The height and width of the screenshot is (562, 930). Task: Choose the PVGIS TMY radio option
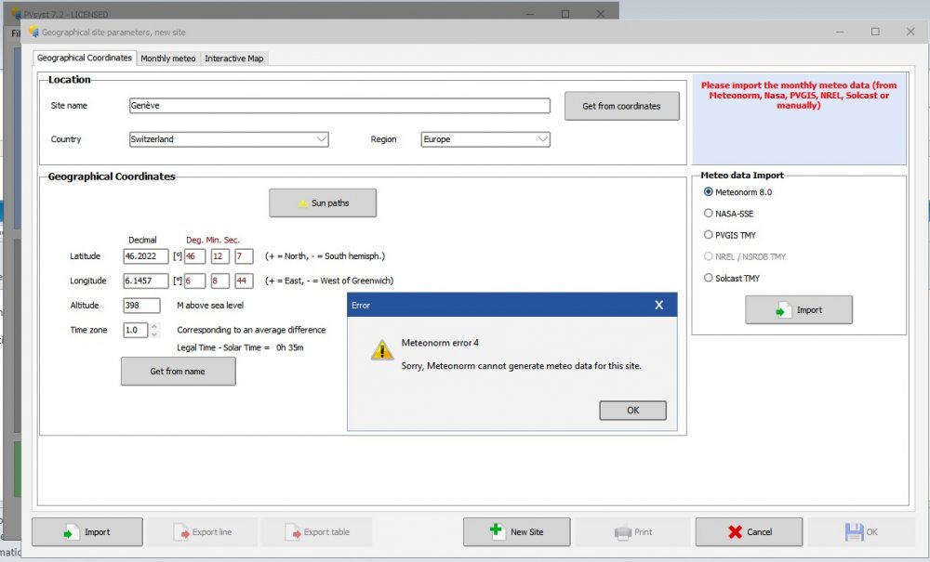[x=709, y=235]
